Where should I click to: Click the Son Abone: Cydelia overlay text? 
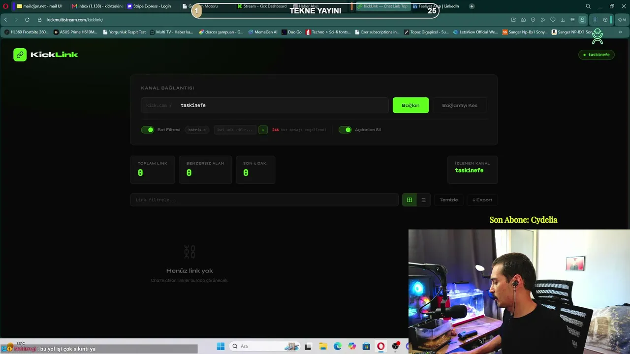[x=523, y=220]
